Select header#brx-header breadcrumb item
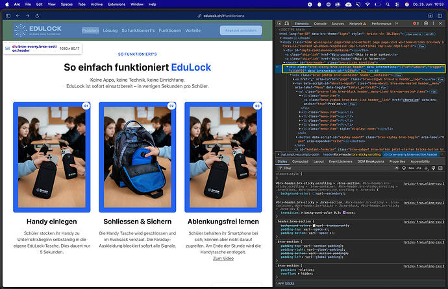Viewport: 448px width, 289px height. point(352,154)
